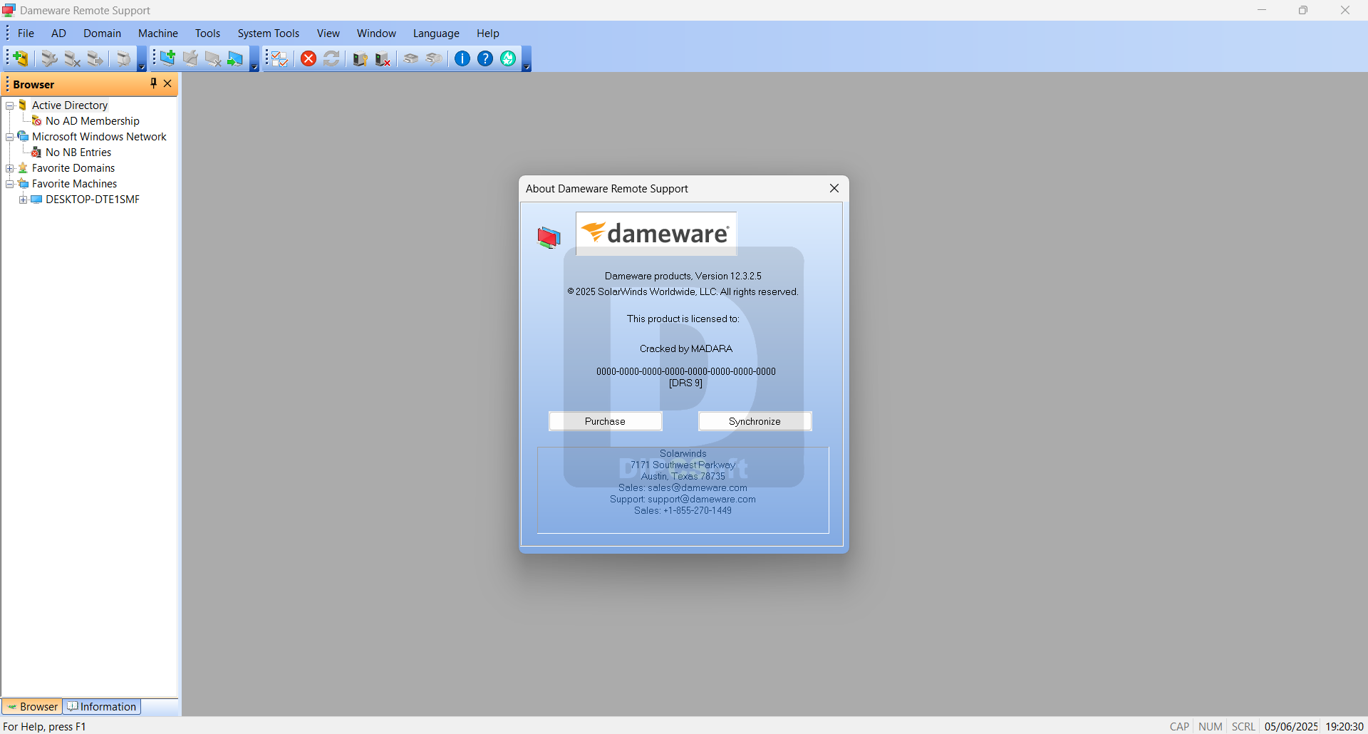This screenshot has height=734, width=1368.
Task: Switch to the Browser tab at bottom
Action: pyautogui.click(x=32, y=706)
